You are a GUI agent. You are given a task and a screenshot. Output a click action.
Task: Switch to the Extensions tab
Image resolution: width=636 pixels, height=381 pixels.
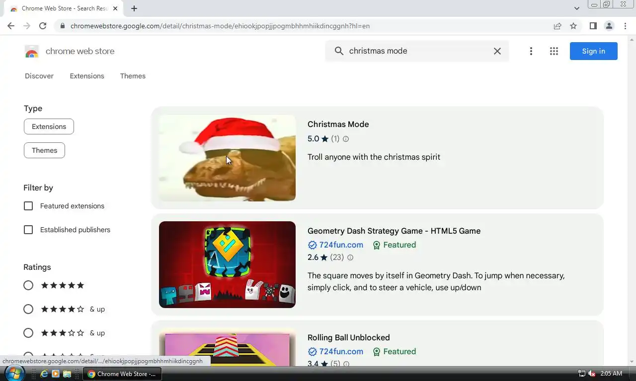[87, 76]
